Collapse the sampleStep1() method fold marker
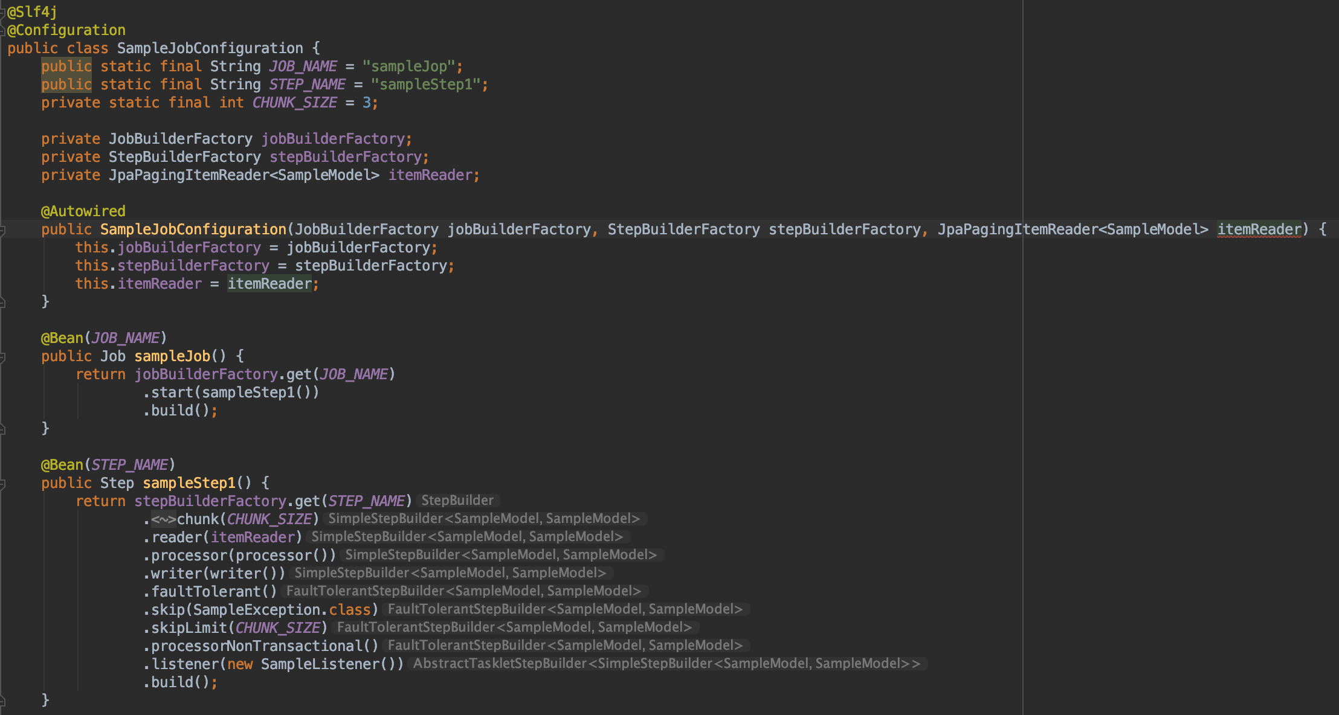 (2, 484)
